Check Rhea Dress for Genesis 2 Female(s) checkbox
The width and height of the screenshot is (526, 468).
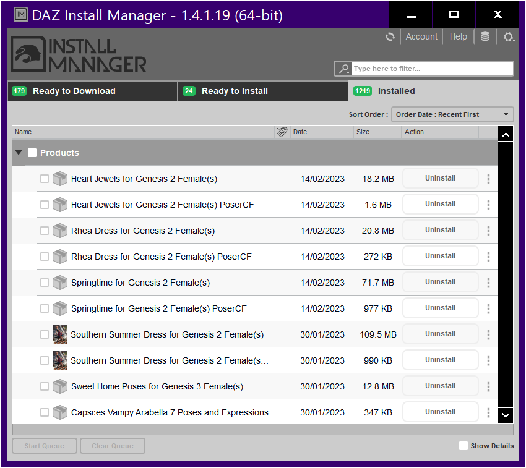(45, 231)
